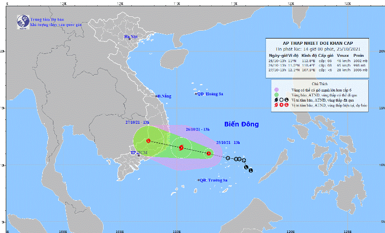Click the black past-position symbols in legend
The width and height of the screenshot is (385, 233).
280,99
